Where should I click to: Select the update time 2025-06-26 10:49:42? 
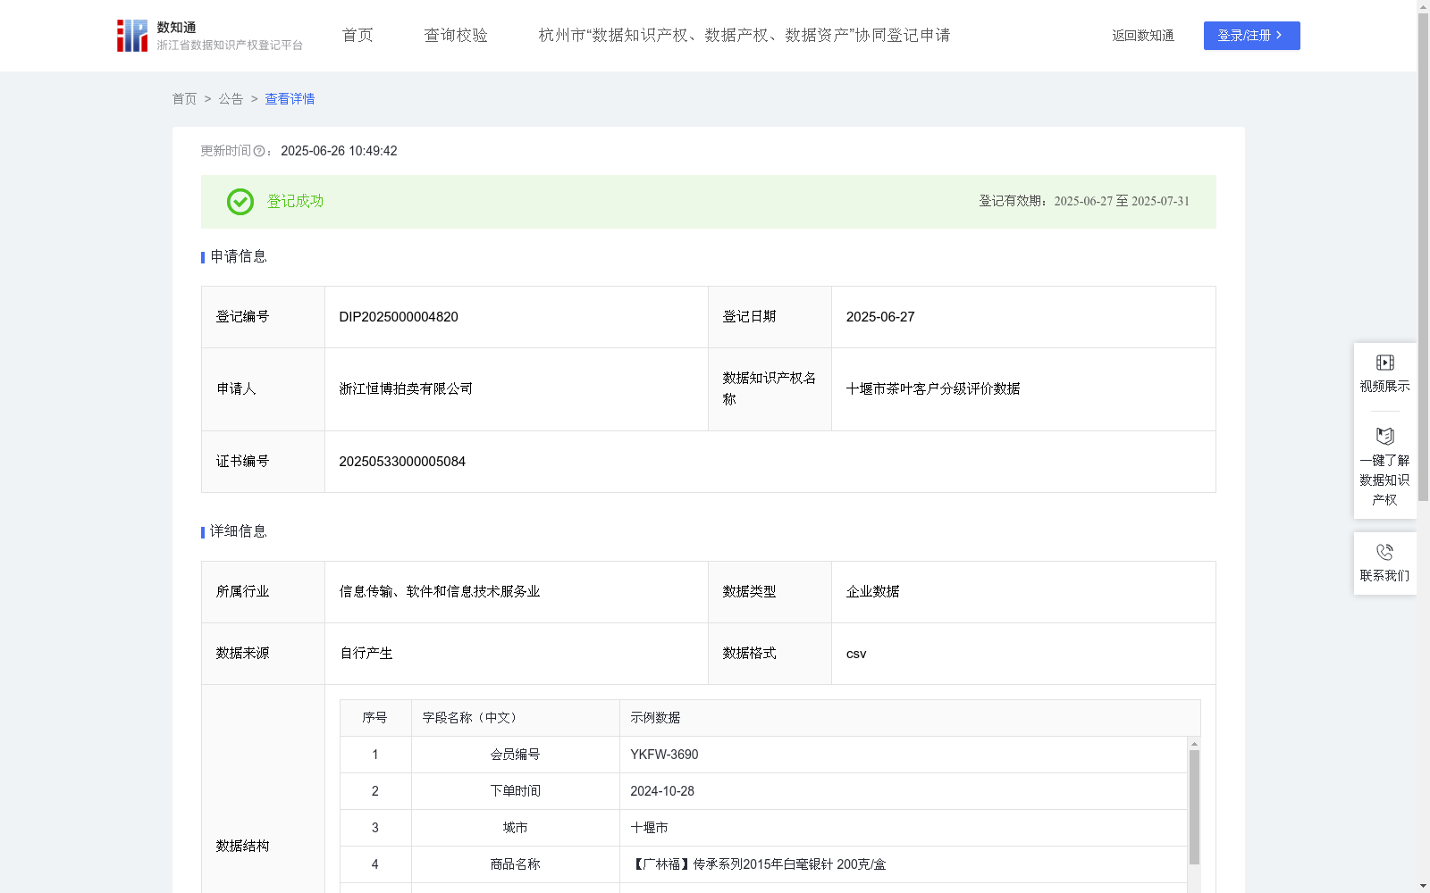tap(339, 151)
